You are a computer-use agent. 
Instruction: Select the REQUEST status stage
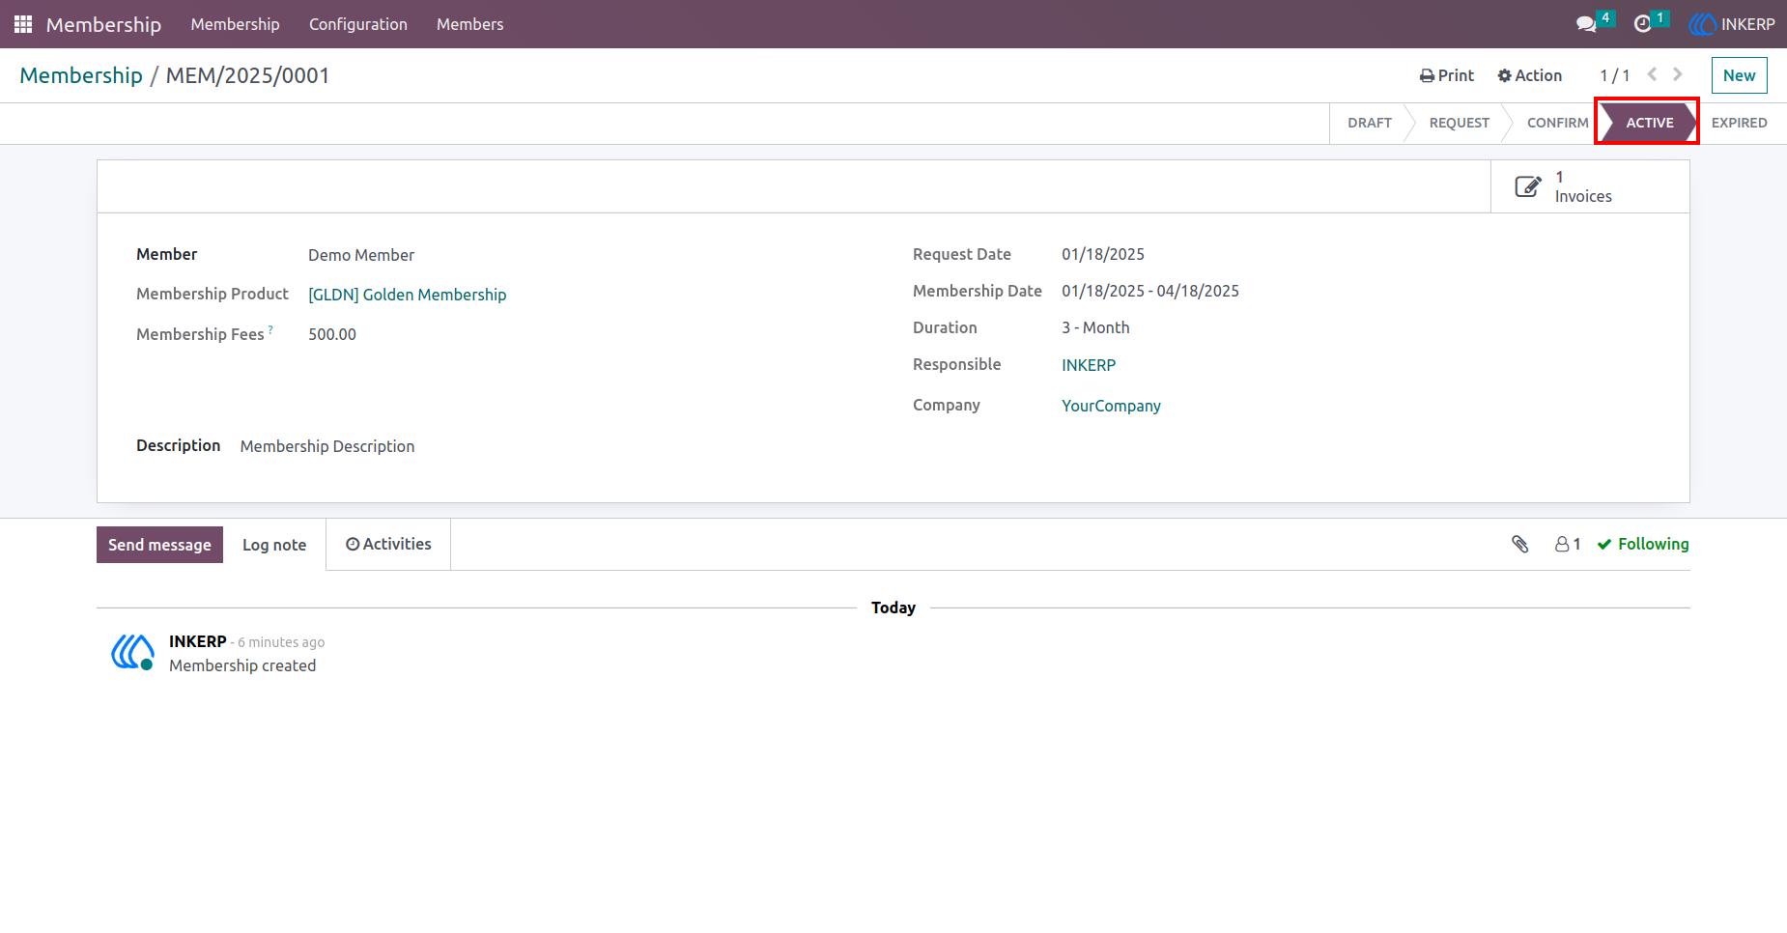point(1459,123)
